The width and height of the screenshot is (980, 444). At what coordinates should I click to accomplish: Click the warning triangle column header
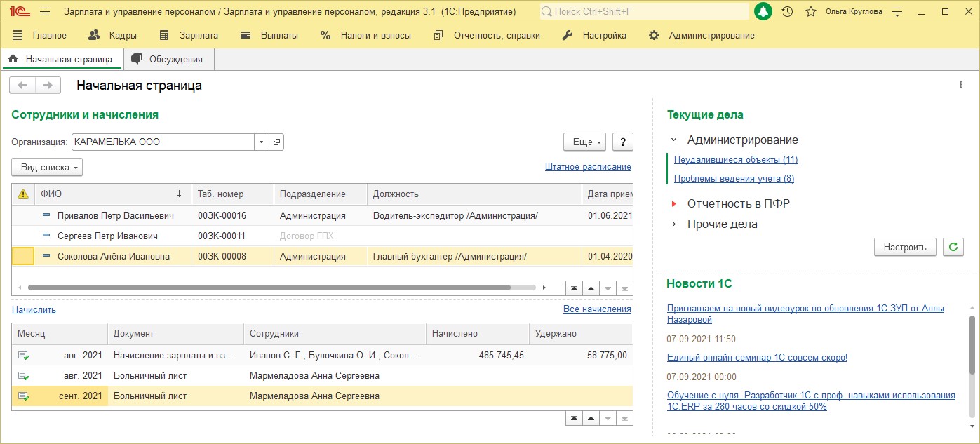[x=22, y=194]
